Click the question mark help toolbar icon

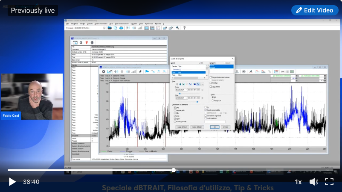point(184,28)
